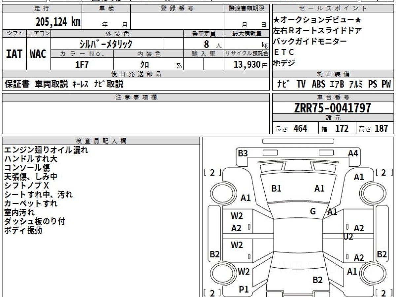
Task: Click the ボディ振動 note
Action: (23, 230)
